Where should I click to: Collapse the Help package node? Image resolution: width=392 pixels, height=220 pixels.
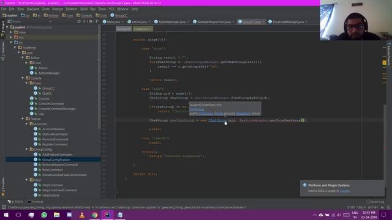27,180
